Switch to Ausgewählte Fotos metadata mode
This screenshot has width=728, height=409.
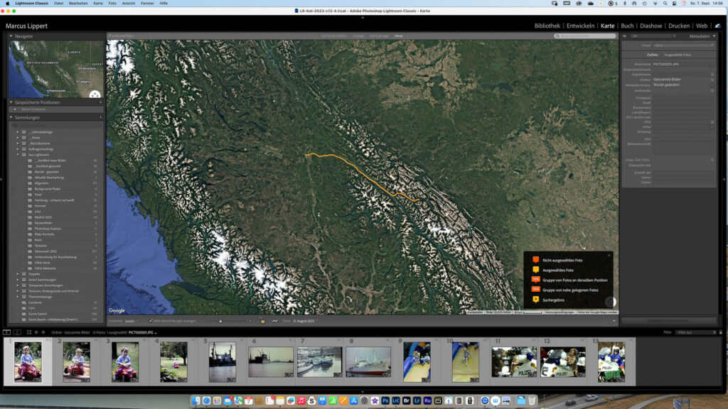pyautogui.click(x=678, y=55)
